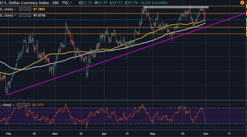Expand the dropdown of the 97.6716 indicator

[15, 15]
